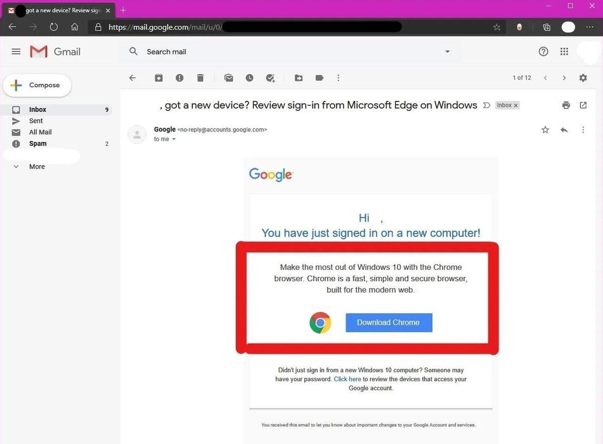Image resolution: width=603 pixels, height=444 pixels.
Task: Open the search options dropdown
Action: [x=447, y=51]
